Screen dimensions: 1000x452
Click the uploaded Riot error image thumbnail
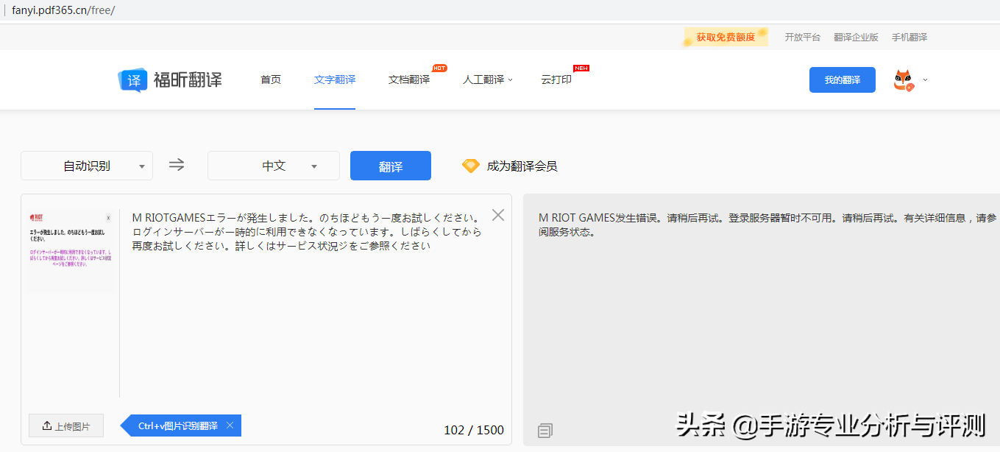click(x=71, y=252)
